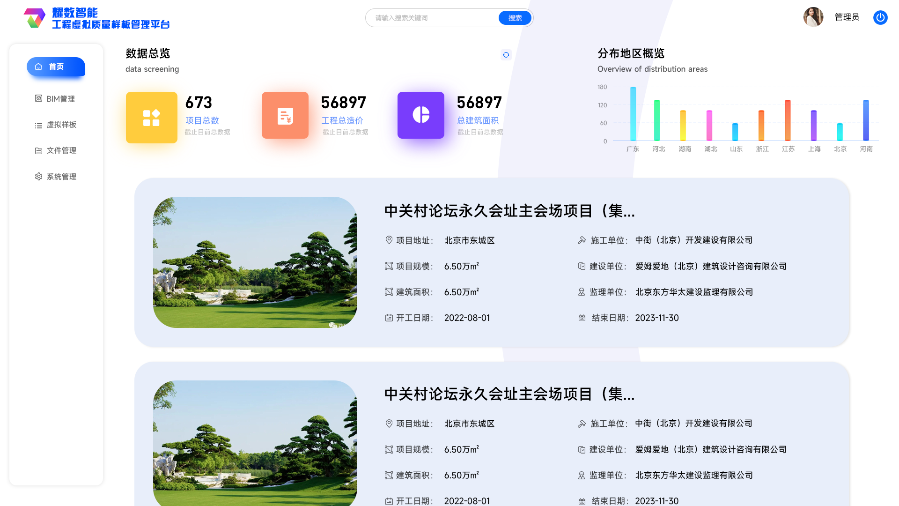The height and width of the screenshot is (506, 899).
Task: Click the purple building area pie icon
Action: pyautogui.click(x=420, y=115)
